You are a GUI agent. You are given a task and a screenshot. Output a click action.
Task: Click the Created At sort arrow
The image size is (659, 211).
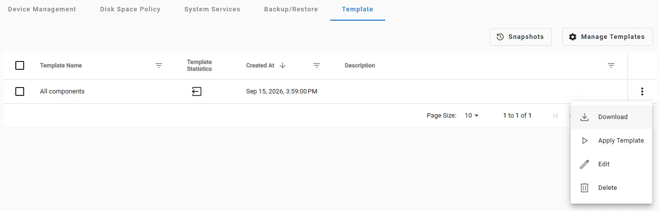coord(283,65)
